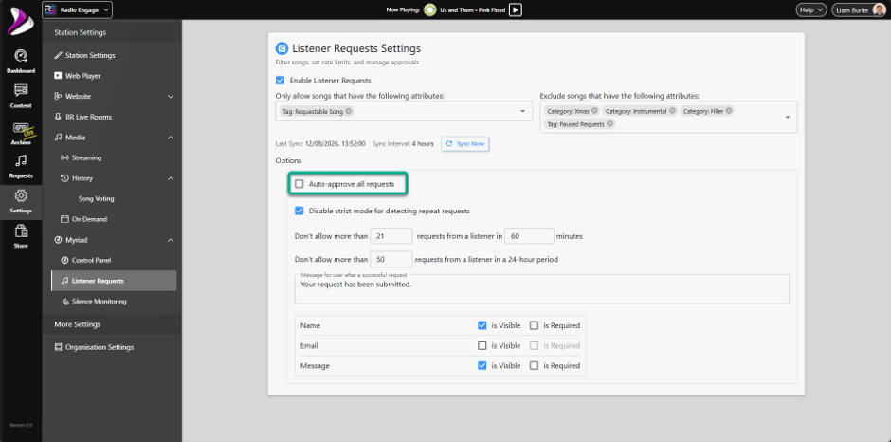The width and height of the screenshot is (891, 442).
Task: Click the Sync Now button
Action: [x=464, y=144]
